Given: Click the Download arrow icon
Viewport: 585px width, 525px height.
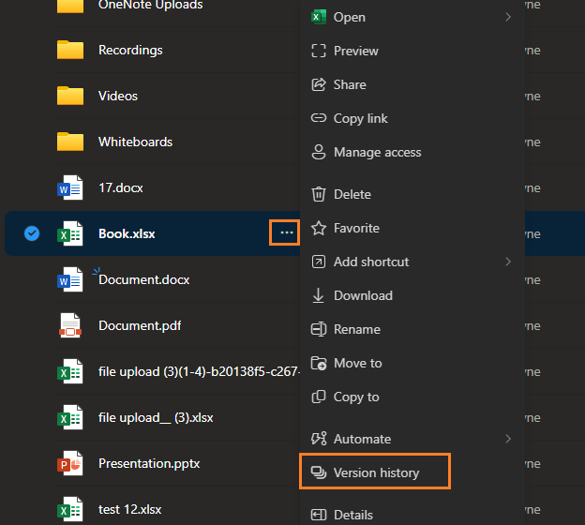Looking at the screenshot, I should 318,295.
